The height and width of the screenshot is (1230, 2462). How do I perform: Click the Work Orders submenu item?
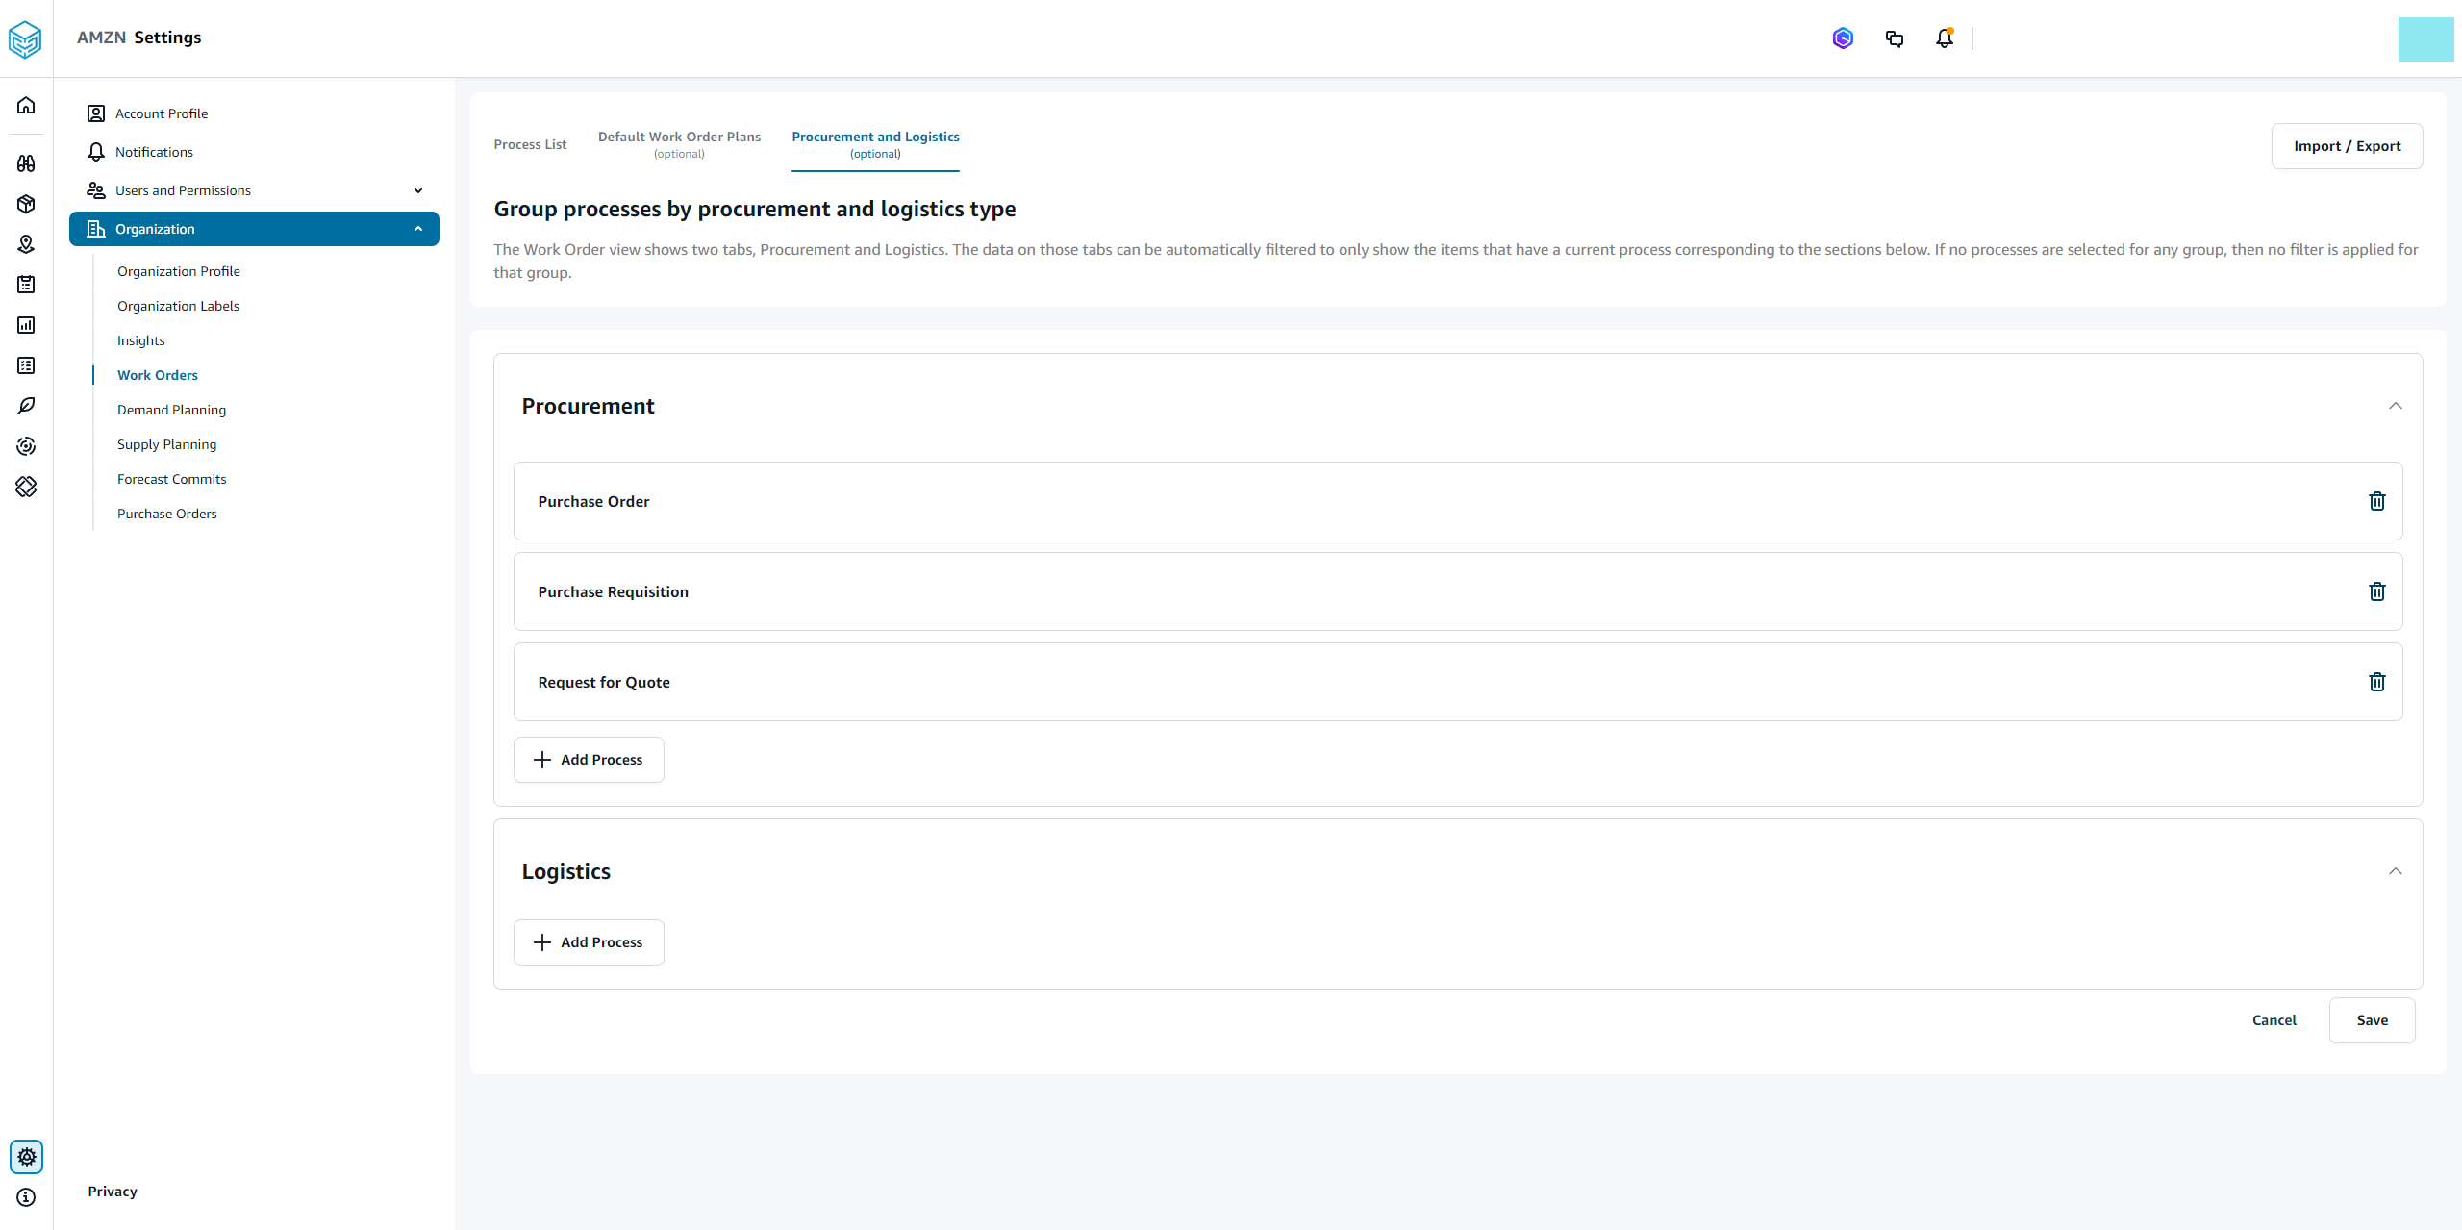coord(156,374)
